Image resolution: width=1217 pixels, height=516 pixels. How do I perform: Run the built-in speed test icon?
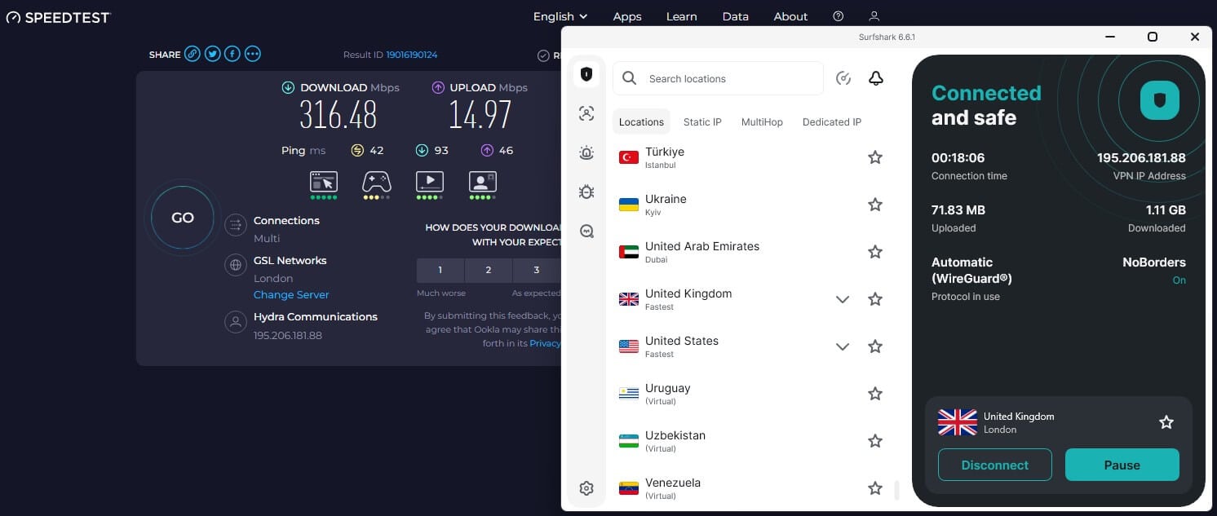pyautogui.click(x=843, y=77)
